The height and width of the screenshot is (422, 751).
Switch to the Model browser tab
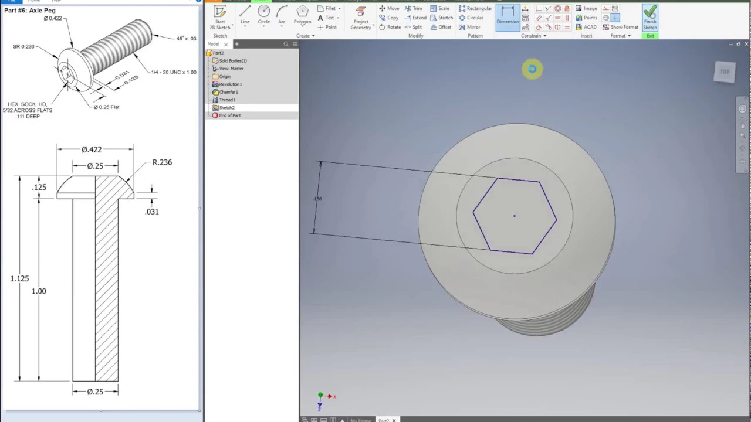pos(212,44)
